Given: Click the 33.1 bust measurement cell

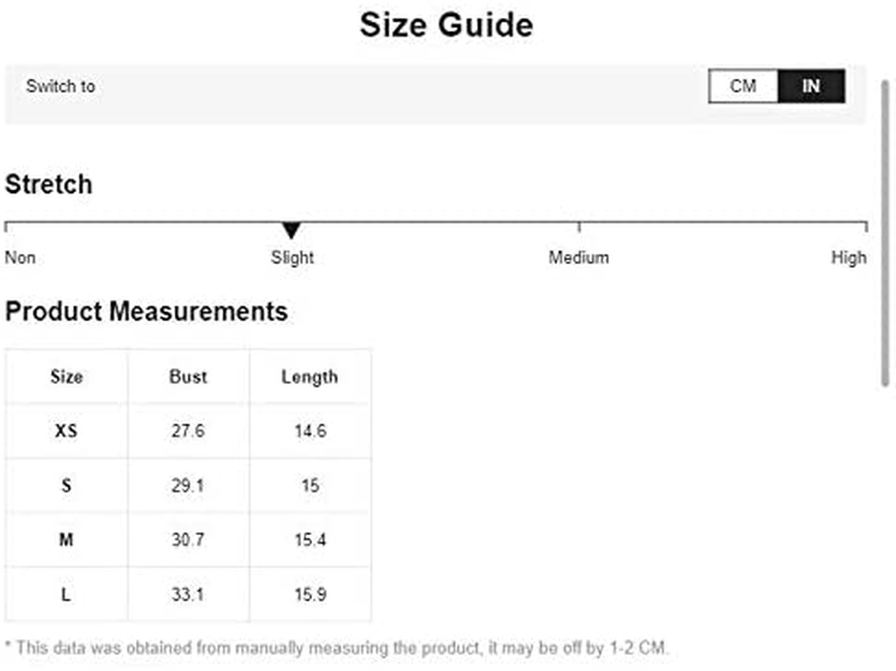Looking at the screenshot, I should 189,595.
